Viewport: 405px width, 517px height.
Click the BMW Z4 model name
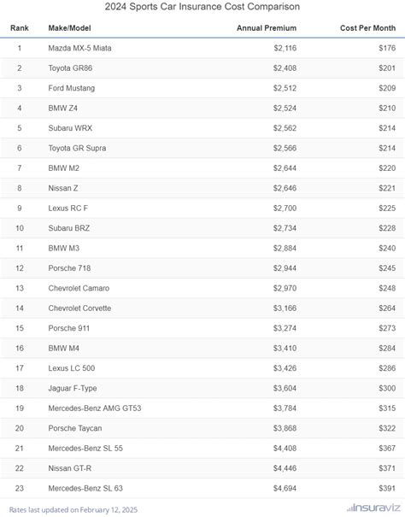pyautogui.click(x=62, y=109)
